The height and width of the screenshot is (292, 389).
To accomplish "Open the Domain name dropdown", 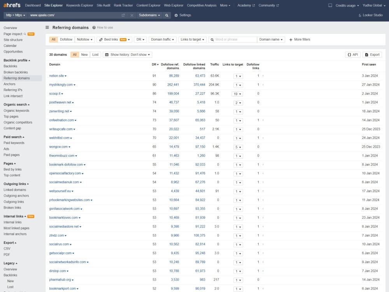I will click(x=271, y=39).
